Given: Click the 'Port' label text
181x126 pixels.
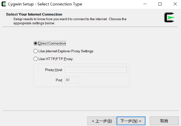Looking at the screenshot, I should pos(59,80).
